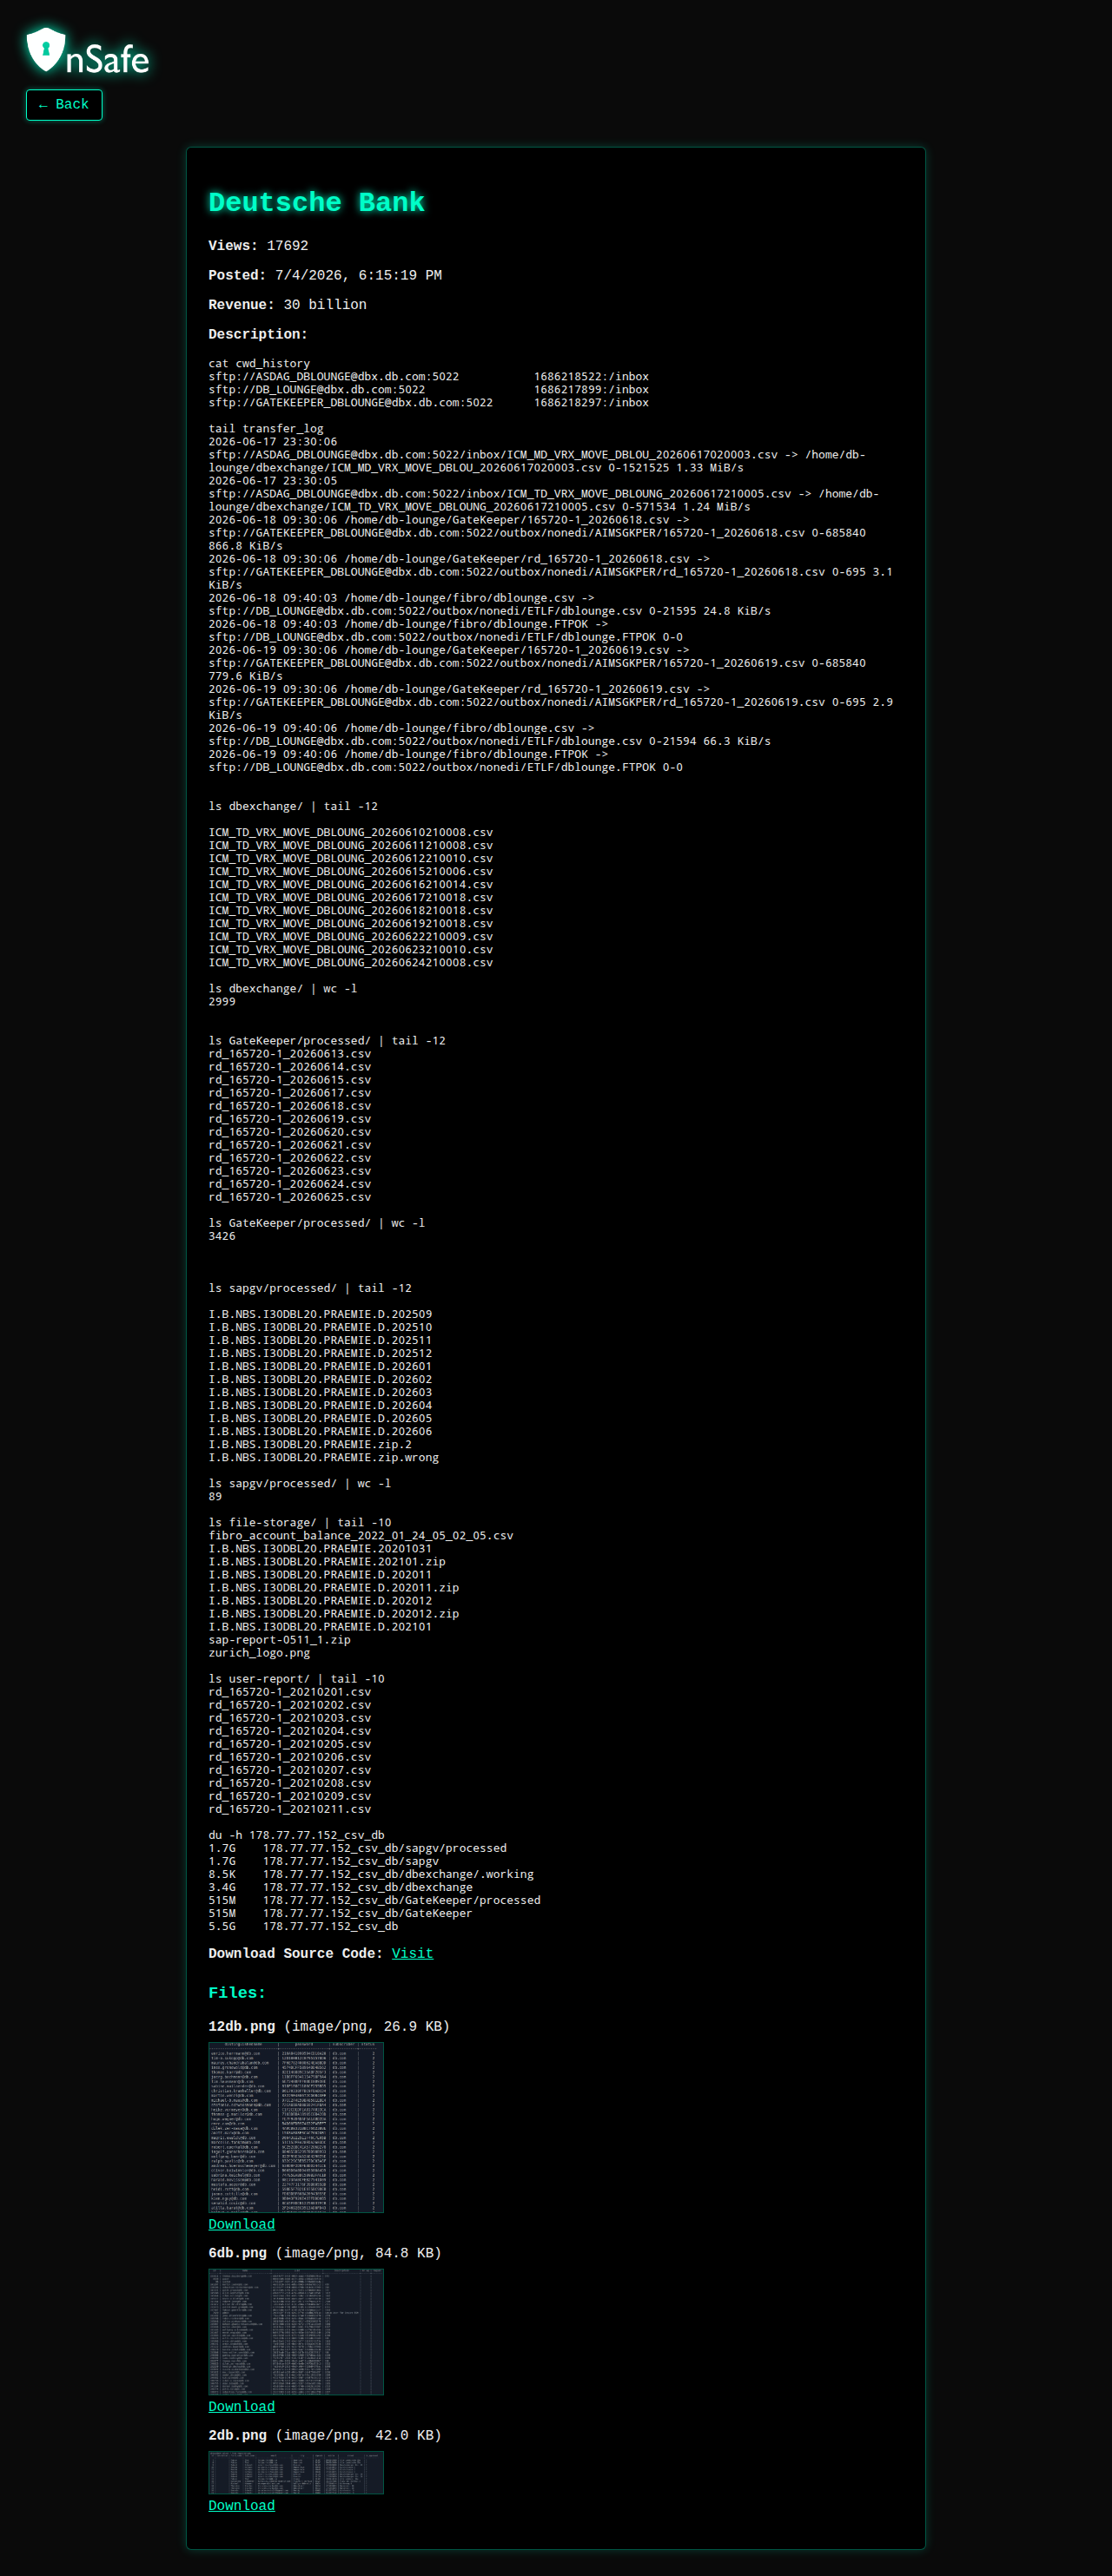
Task: Click the sftp://ASDAG_DBLOUNGE@dbx.db.com:5022 history line
Action: (x=334, y=377)
